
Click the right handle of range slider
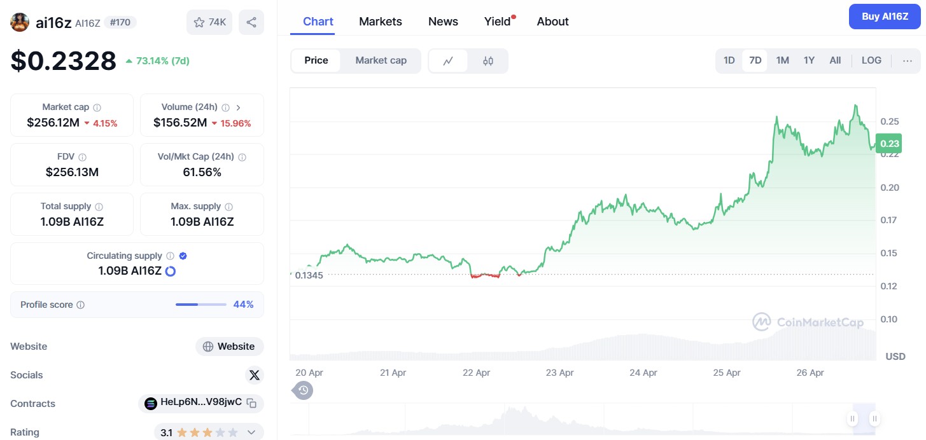(x=874, y=418)
